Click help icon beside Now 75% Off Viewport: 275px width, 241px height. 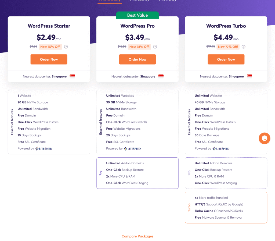pos(66,47)
